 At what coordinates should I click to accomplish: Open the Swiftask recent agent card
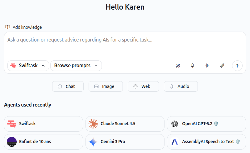(x=44, y=124)
